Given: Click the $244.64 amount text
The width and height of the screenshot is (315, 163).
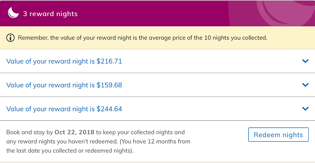Looking at the screenshot, I should (x=109, y=109).
